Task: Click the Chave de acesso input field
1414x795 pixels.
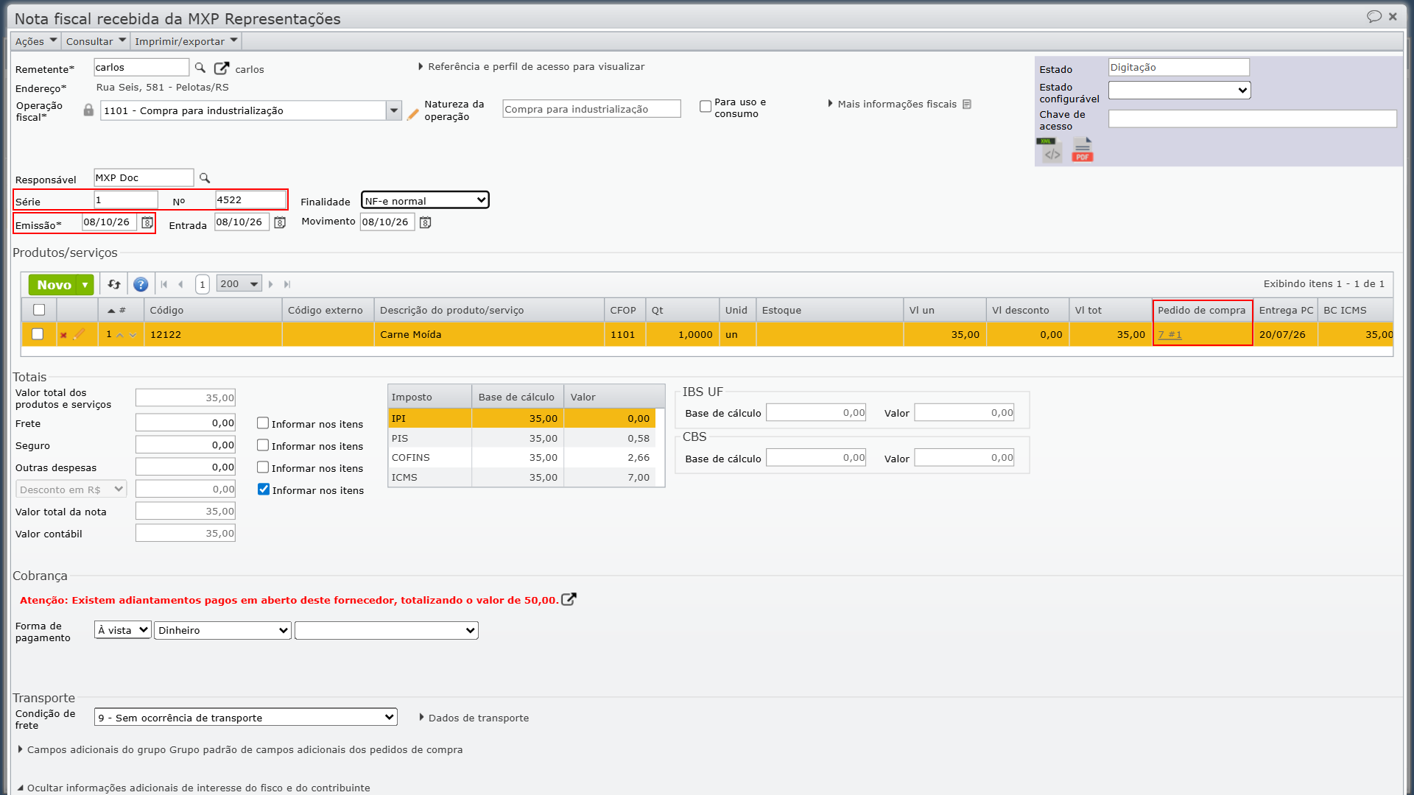Action: coord(1252,119)
